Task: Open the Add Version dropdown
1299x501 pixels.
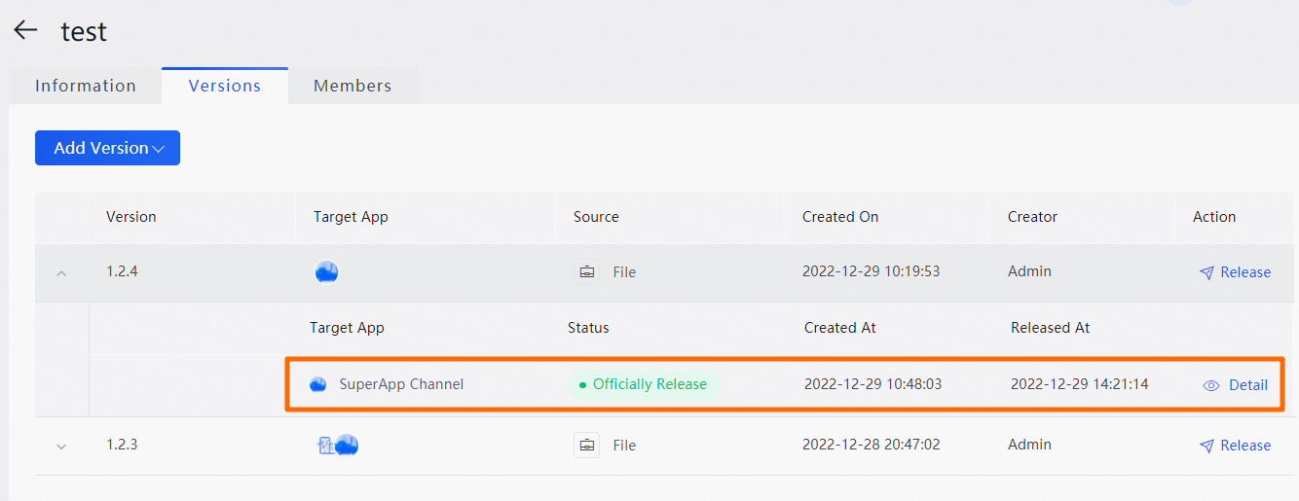Action: point(107,148)
